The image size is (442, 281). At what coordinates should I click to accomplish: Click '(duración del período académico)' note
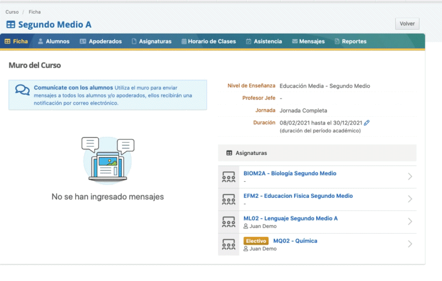pyautogui.click(x=320, y=131)
